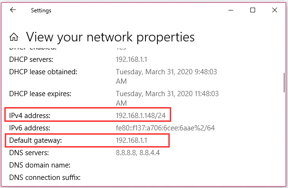
Task: Click the 'DHCP servers:' label
Action: point(31,59)
